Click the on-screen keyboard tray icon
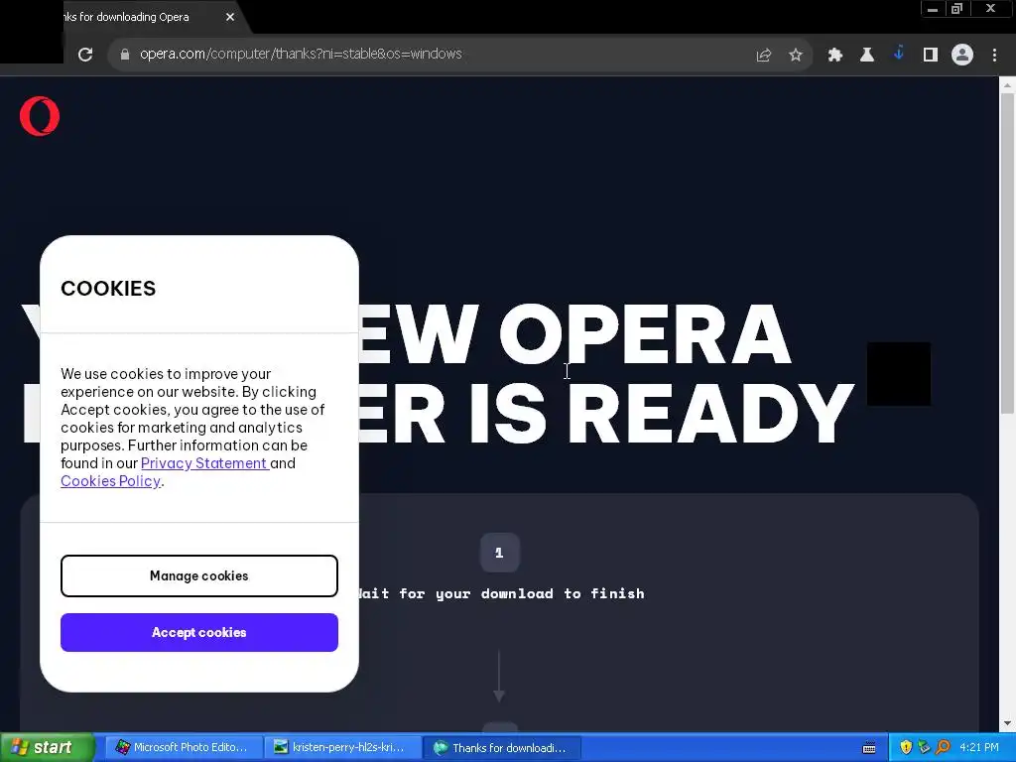This screenshot has width=1016, height=762. pyautogui.click(x=869, y=748)
